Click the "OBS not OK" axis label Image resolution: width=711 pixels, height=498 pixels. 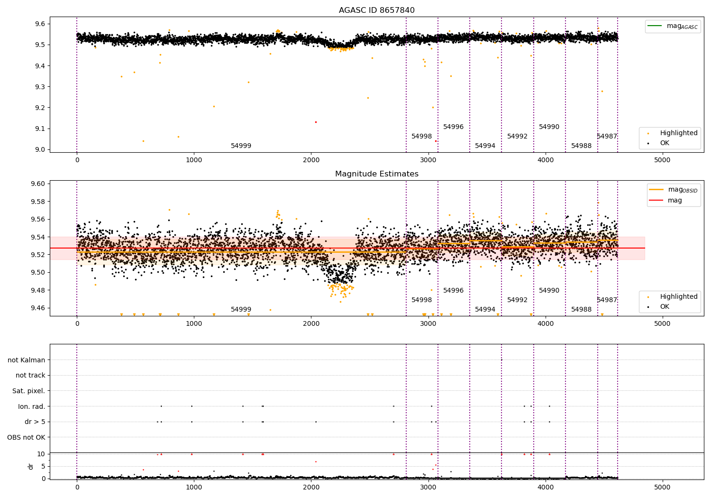[26, 437]
